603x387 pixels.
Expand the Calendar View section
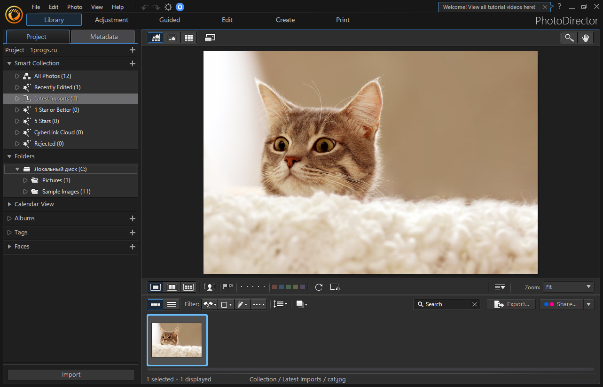point(9,204)
